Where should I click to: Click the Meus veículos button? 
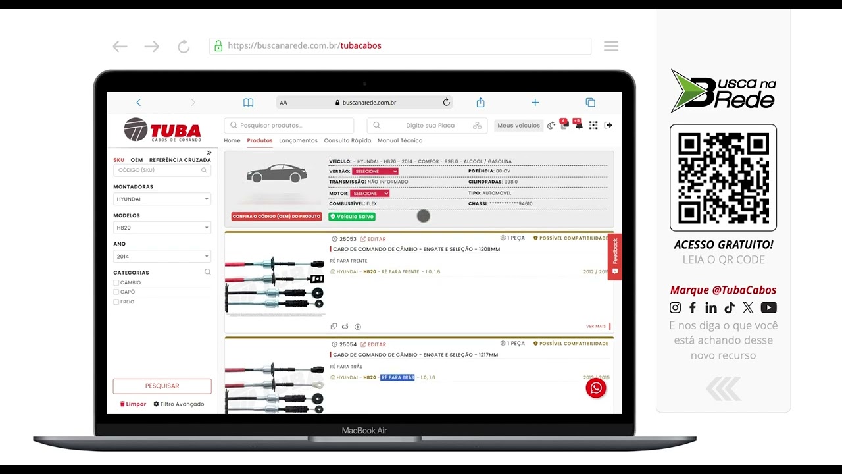coord(518,125)
